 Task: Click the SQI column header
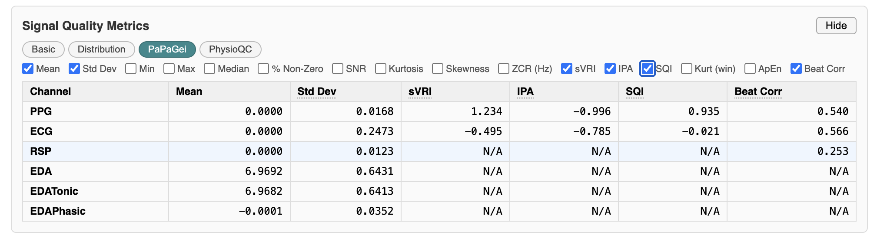(x=634, y=92)
